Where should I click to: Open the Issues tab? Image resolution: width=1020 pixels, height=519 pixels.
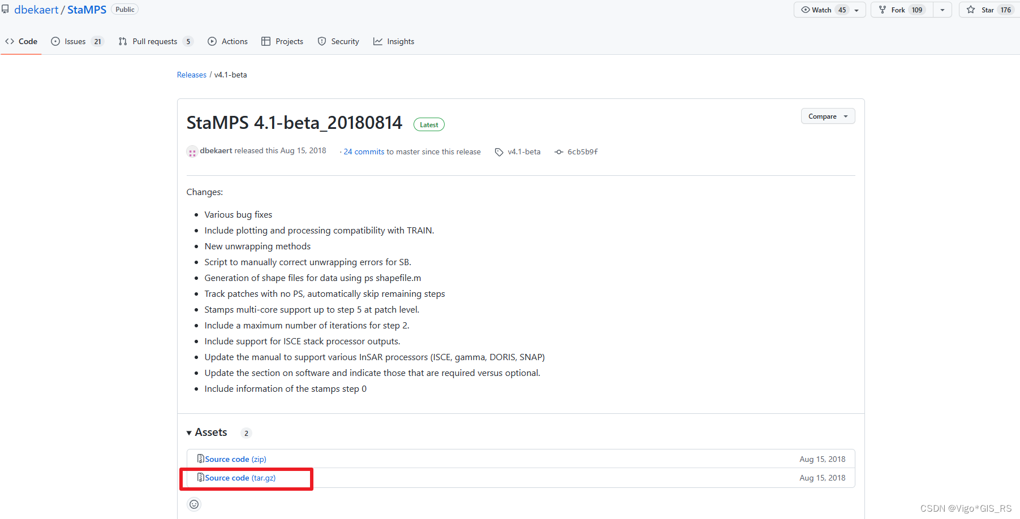(75, 41)
